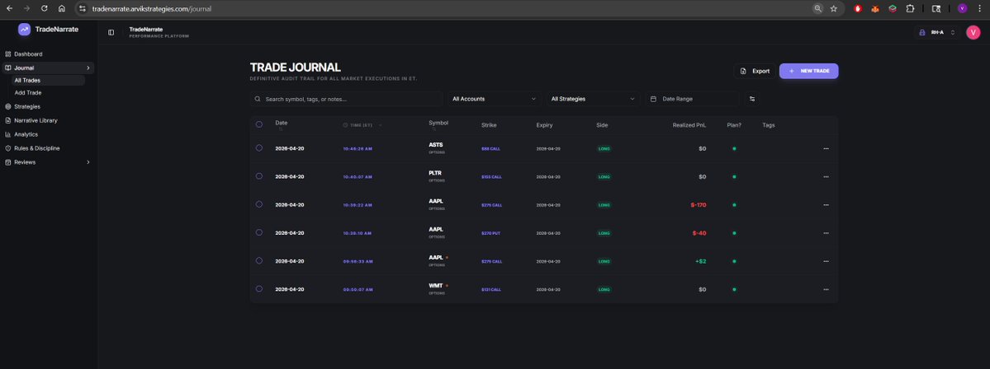This screenshot has height=369, width=990.
Task: Click the $270 PUT strike value
Action: coord(490,233)
